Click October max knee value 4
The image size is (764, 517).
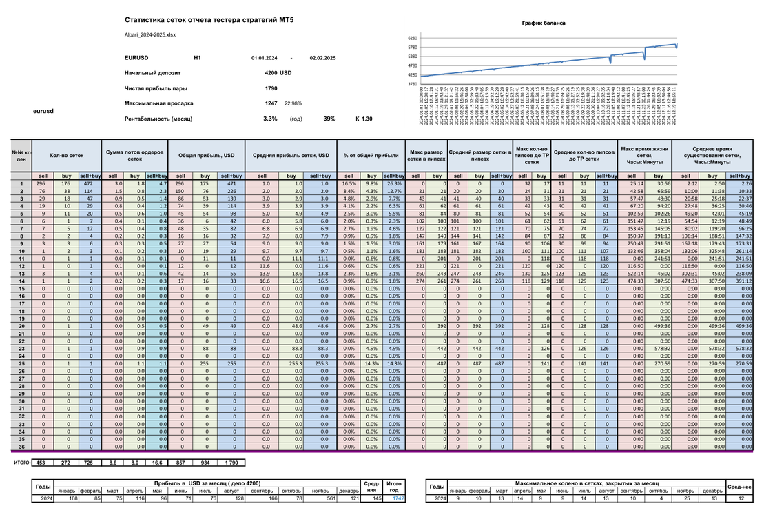tap(661, 498)
